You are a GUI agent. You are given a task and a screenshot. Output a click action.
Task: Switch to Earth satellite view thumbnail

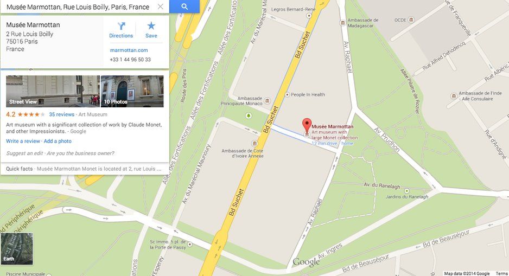pos(17,248)
